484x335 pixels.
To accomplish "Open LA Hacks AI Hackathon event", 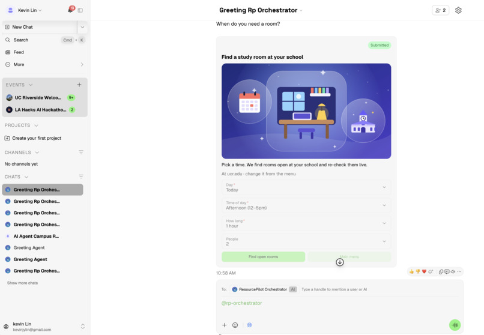I will (x=41, y=109).
